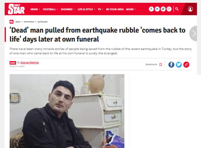Expand the News dropdown menu

35,9
